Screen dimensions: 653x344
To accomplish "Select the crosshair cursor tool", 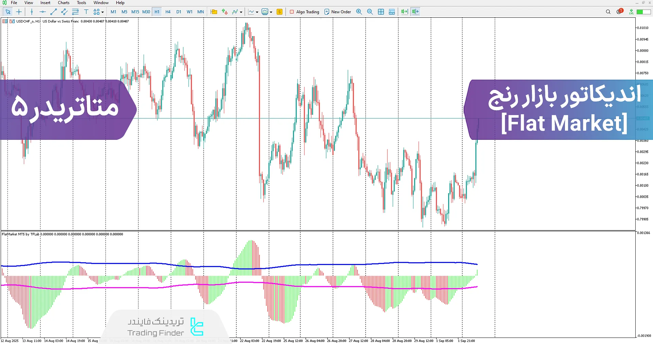I will click(19, 12).
